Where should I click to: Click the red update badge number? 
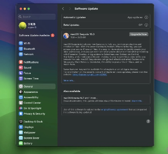tap(53, 35)
